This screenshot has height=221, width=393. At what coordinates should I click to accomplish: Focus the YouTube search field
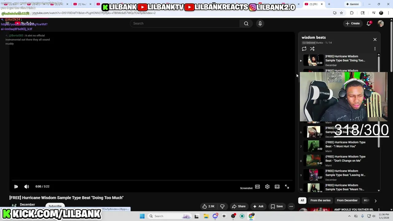click(185, 23)
